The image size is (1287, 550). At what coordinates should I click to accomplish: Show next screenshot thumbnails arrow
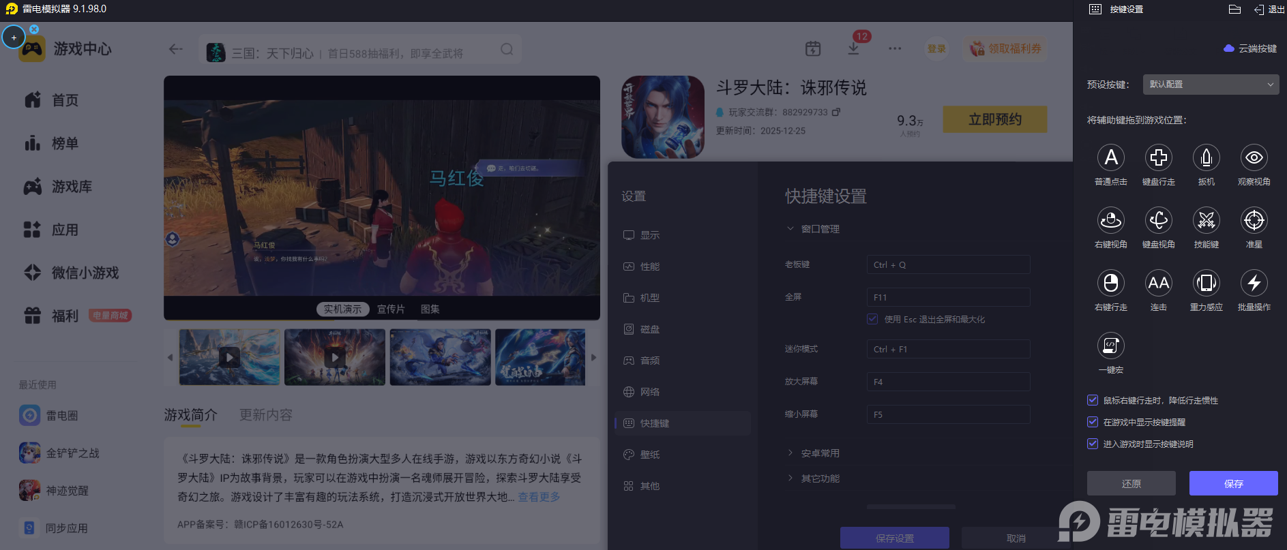593,357
